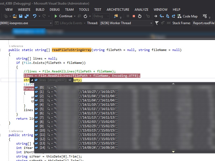Screen dimensions: 215x161
Task: Select datatip row [12]
Action: (124, 139)
